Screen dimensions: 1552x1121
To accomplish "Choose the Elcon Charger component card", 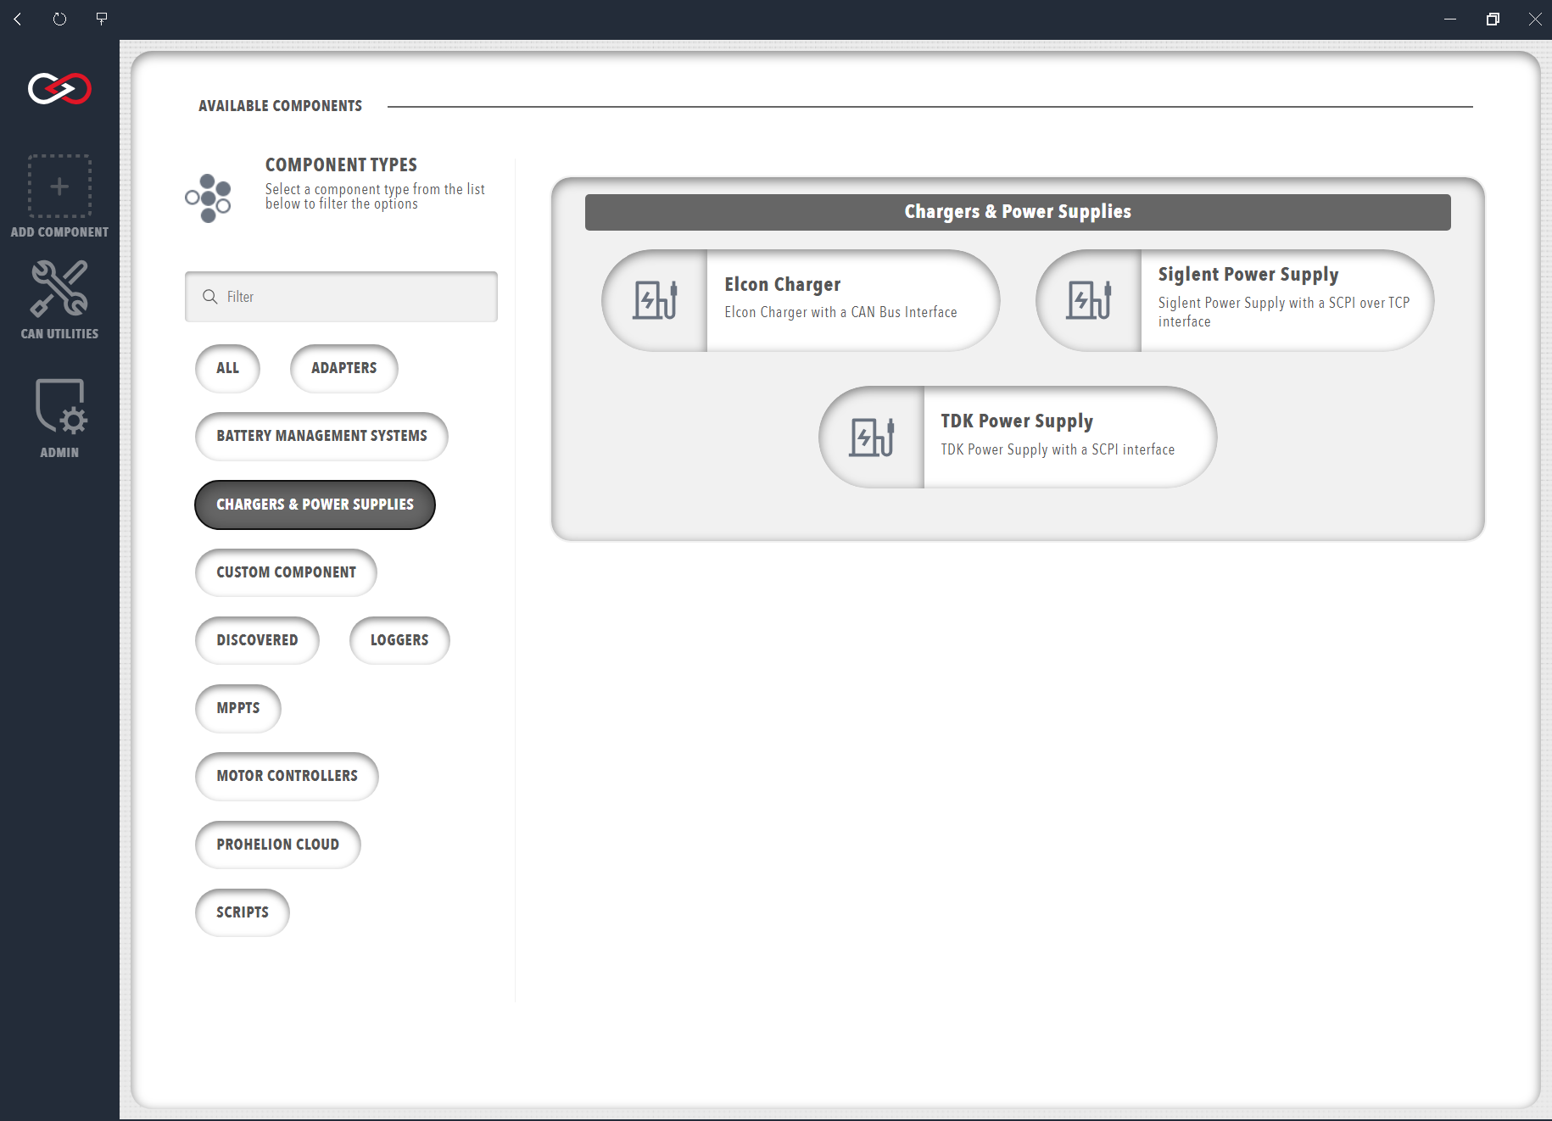I will (801, 300).
